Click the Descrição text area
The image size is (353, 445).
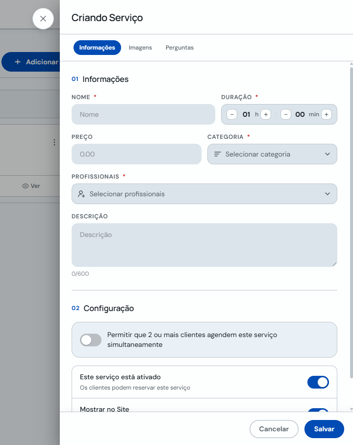pos(204,245)
